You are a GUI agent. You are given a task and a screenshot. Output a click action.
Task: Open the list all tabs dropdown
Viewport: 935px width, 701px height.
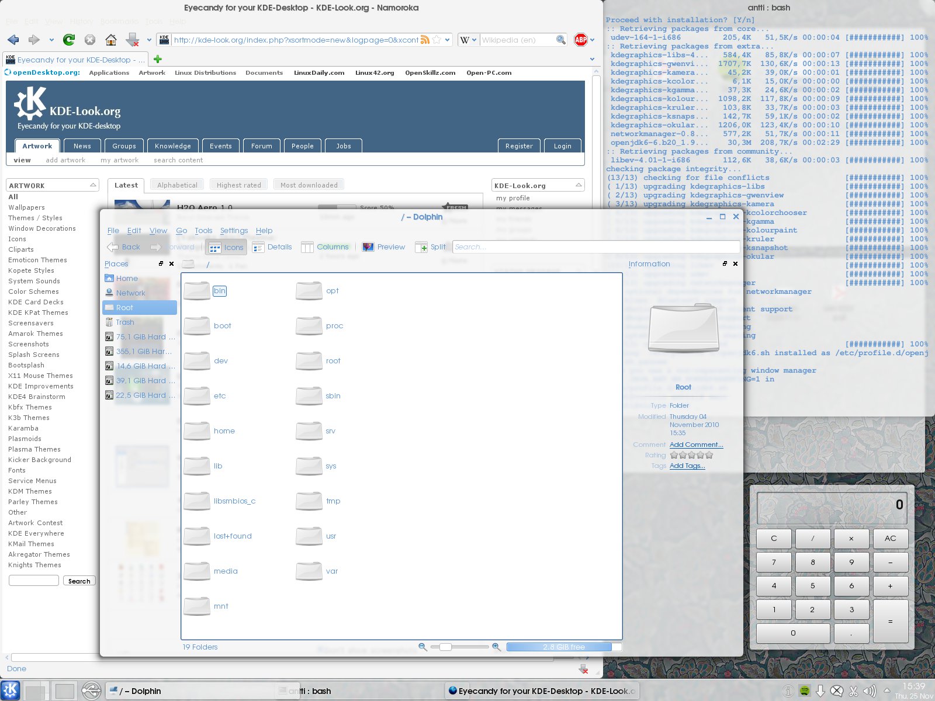592,59
